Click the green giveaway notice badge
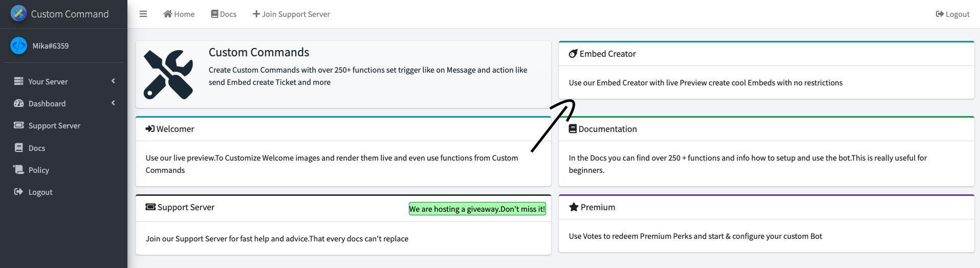 coord(477,209)
